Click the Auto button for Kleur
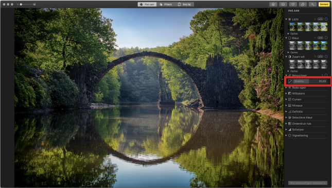This screenshot has width=332, height=188. click(320, 38)
